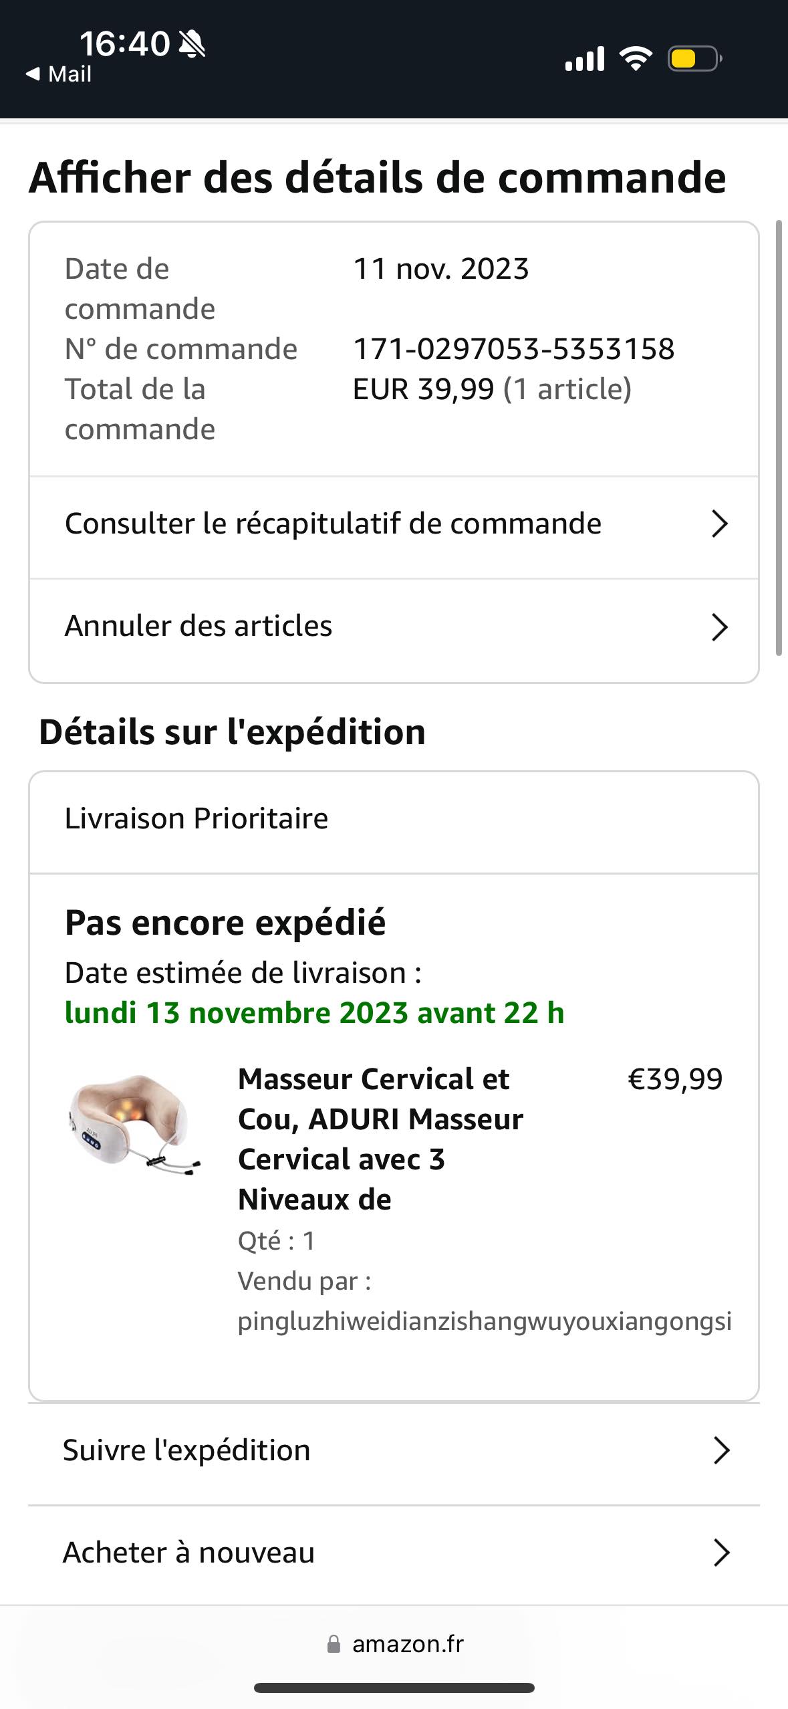
Task: Tap the battery indicator icon
Action: pyautogui.click(x=694, y=59)
